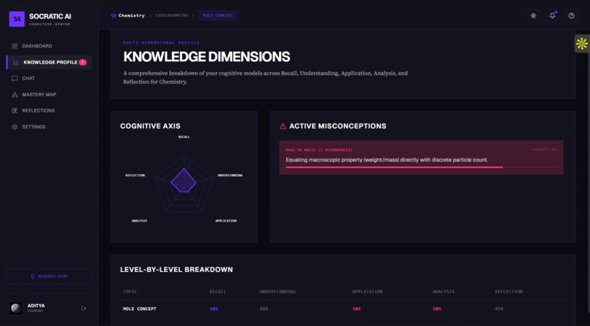Click the Reflections brain icon

(15, 110)
